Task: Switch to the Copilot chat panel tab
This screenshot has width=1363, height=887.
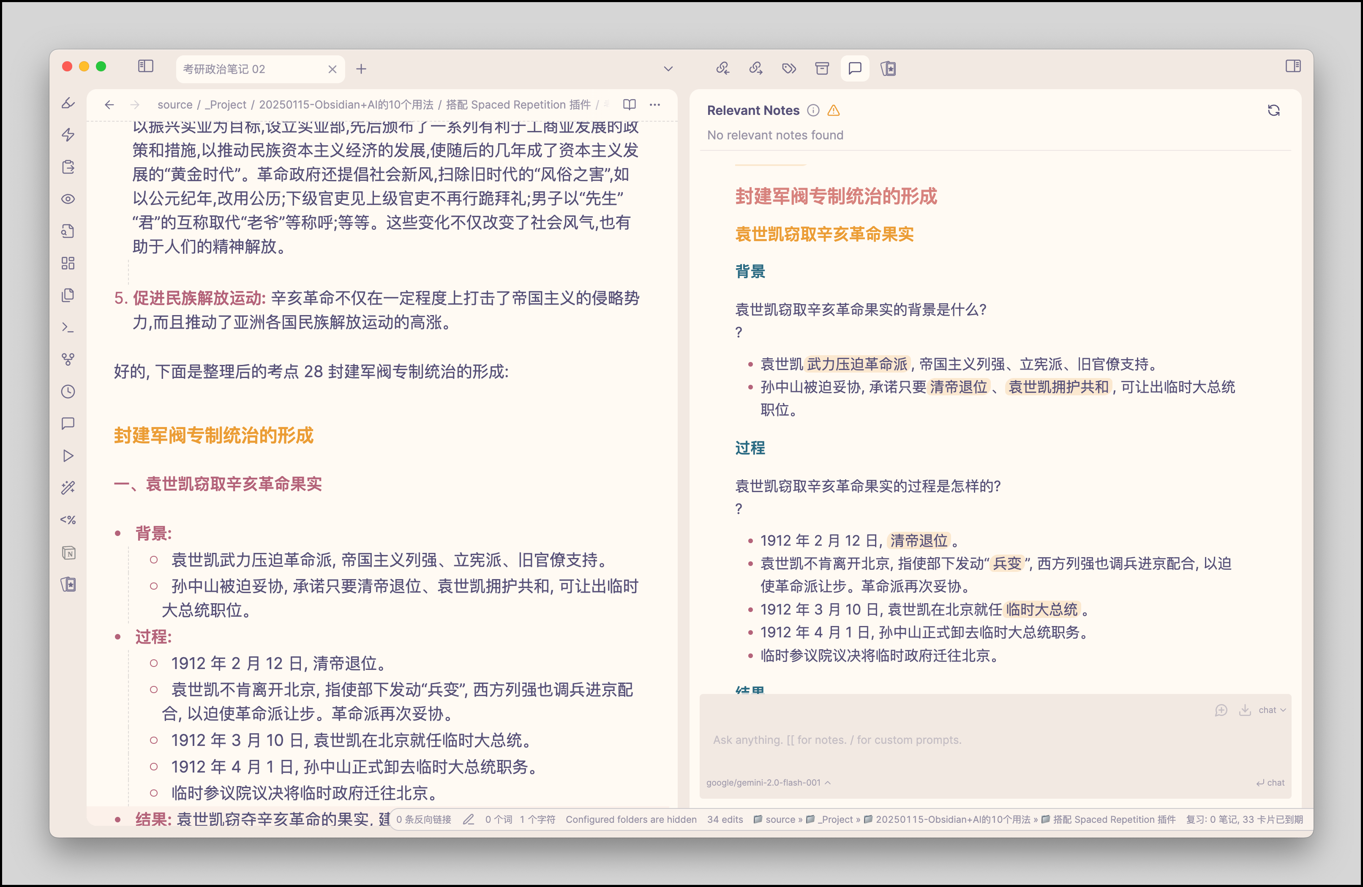Action: click(x=854, y=69)
